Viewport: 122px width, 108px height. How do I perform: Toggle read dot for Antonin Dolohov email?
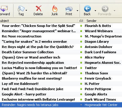tap(81, 47)
